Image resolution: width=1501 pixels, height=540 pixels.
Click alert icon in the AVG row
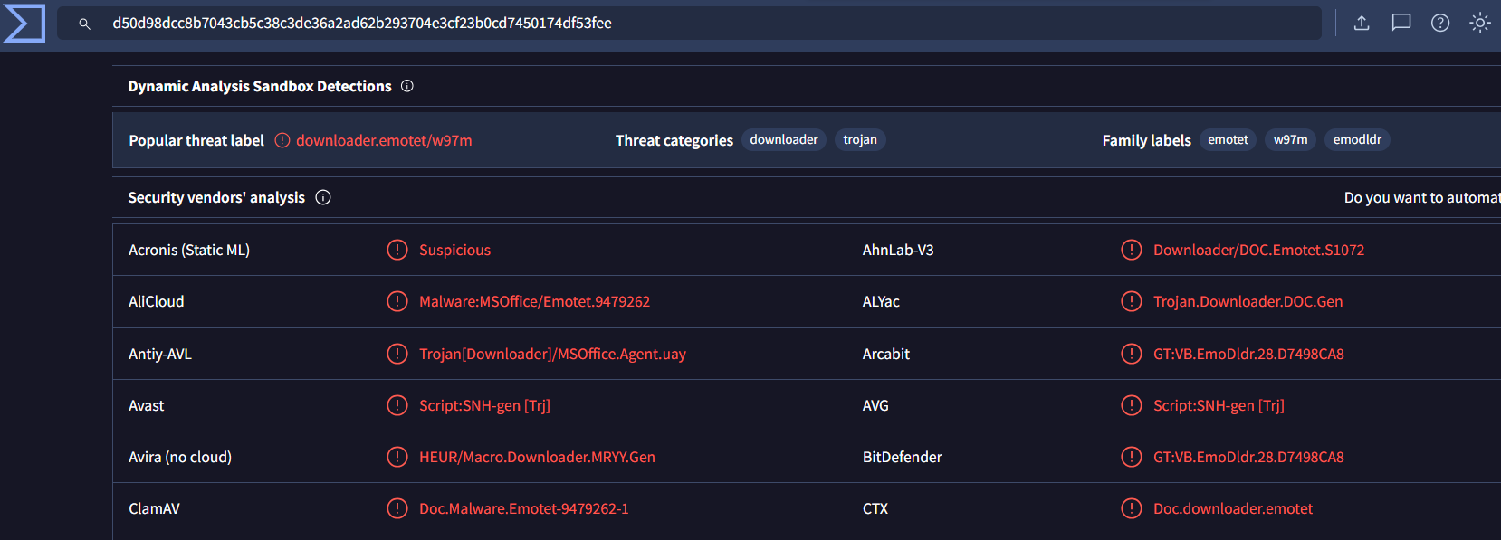tap(1132, 405)
